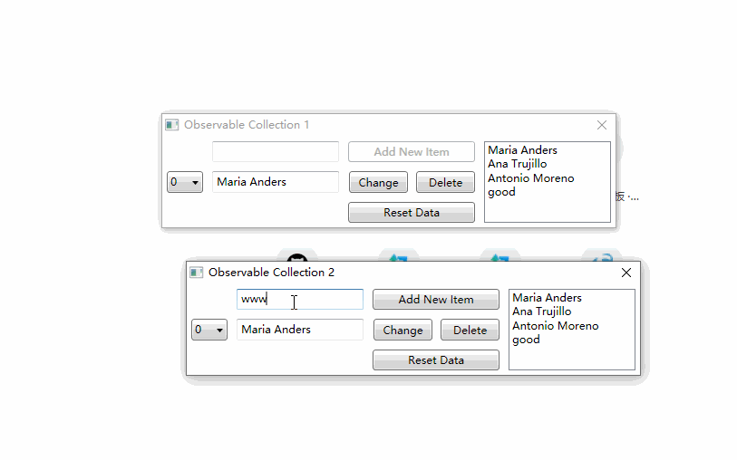Click the Observable Collection 1 title bar text
The width and height of the screenshot is (737, 460).
click(x=247, y=125)
